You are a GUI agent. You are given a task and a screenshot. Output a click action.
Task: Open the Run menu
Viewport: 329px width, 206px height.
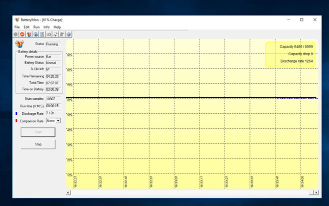36,27
